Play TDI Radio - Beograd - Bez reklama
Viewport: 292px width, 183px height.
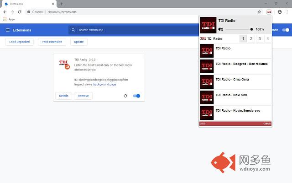235,66
